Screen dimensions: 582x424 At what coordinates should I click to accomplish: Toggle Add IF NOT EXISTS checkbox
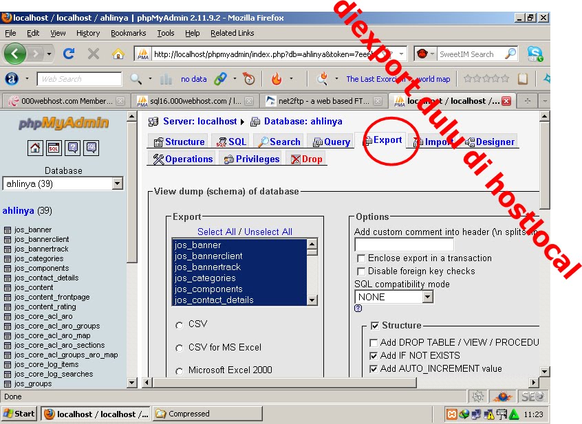374,356
